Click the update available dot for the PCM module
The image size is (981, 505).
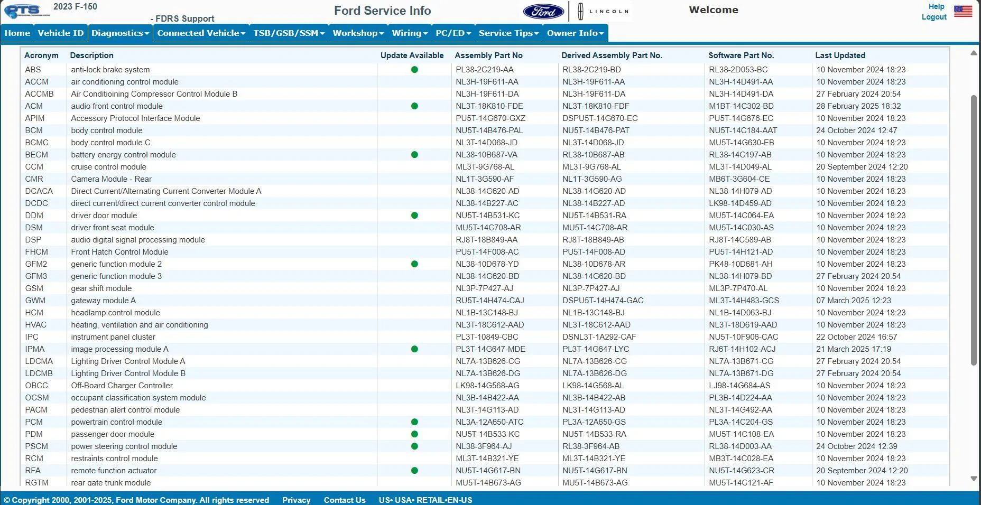414,422
